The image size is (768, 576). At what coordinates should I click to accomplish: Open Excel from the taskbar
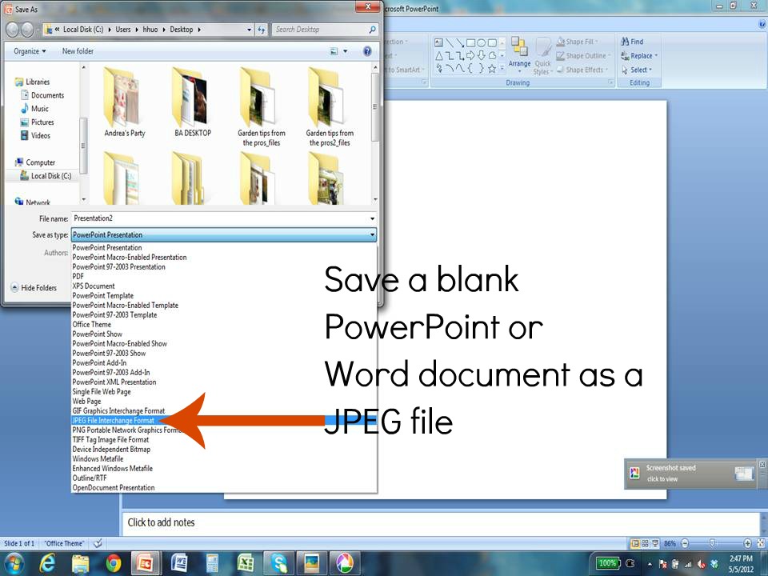[x=246, y=562]
